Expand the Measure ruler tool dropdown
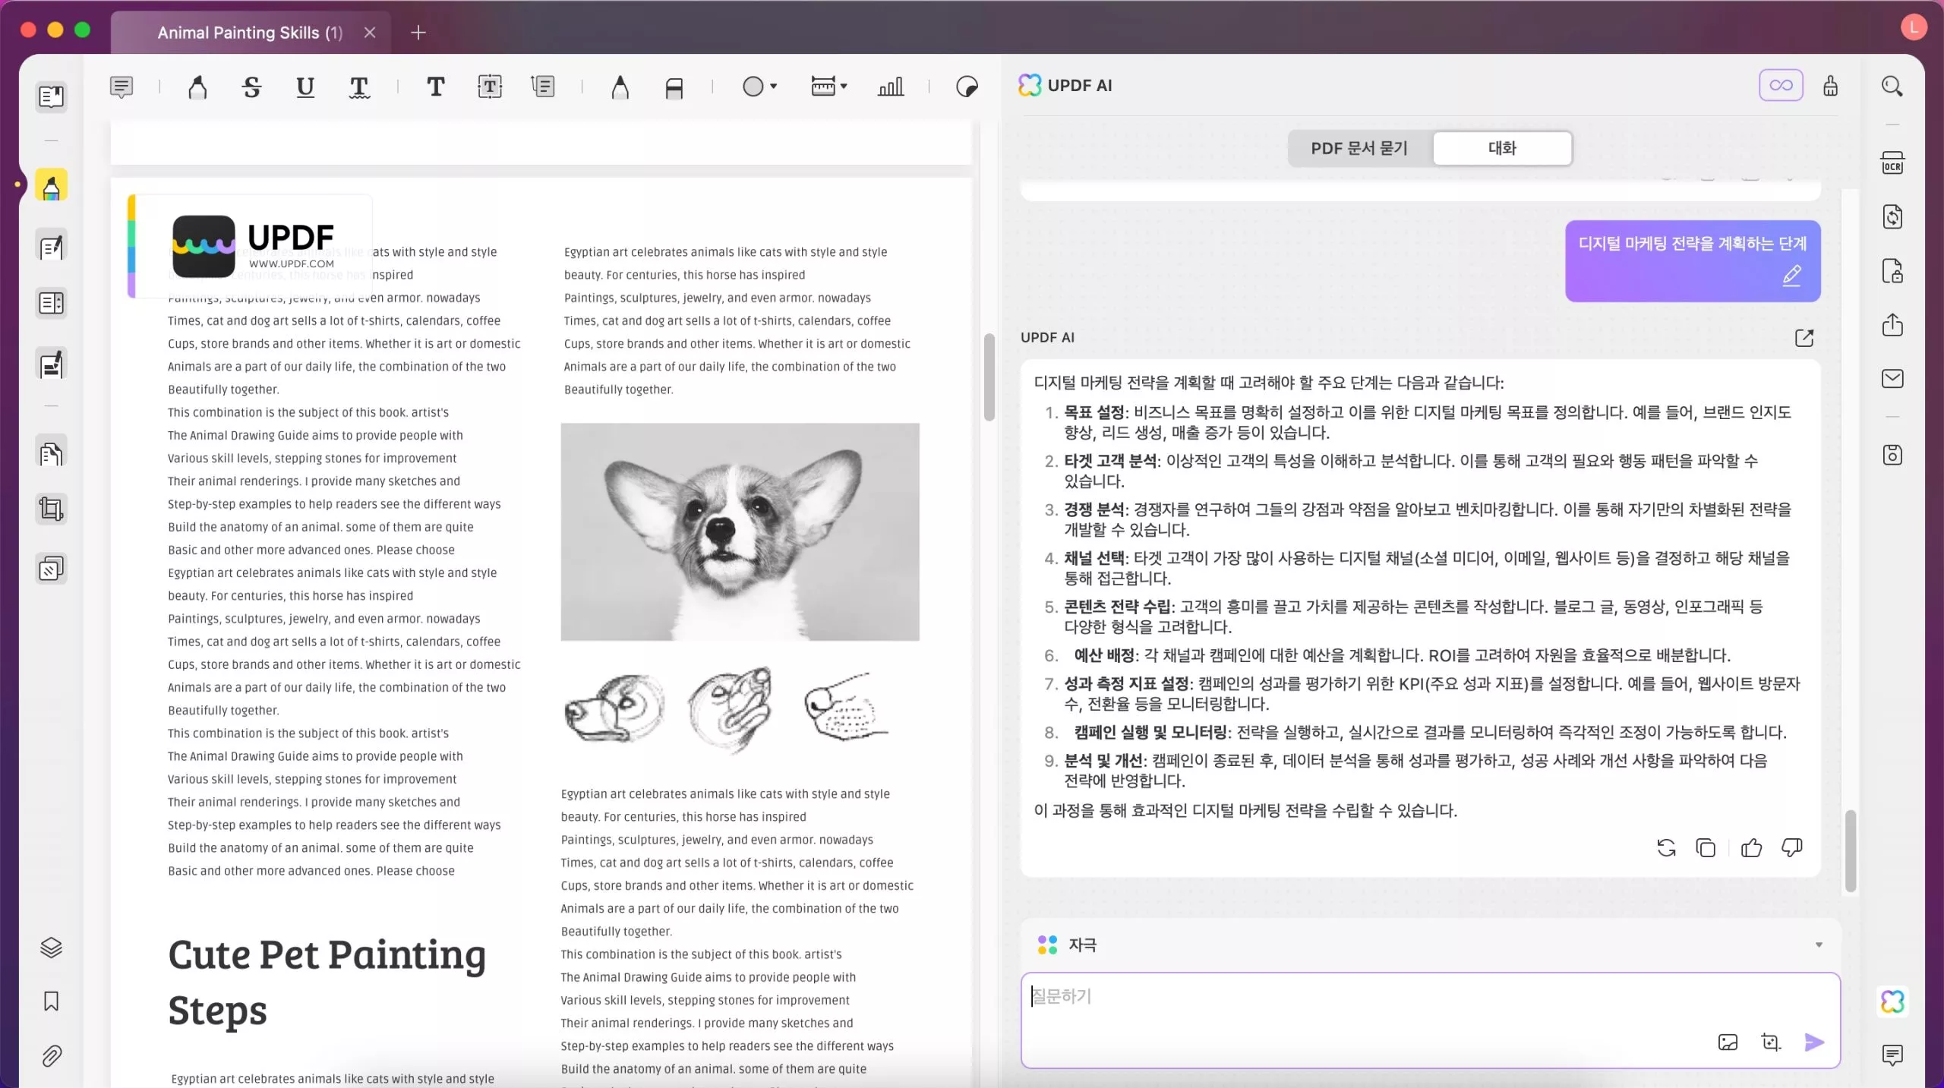 point(844,87)
